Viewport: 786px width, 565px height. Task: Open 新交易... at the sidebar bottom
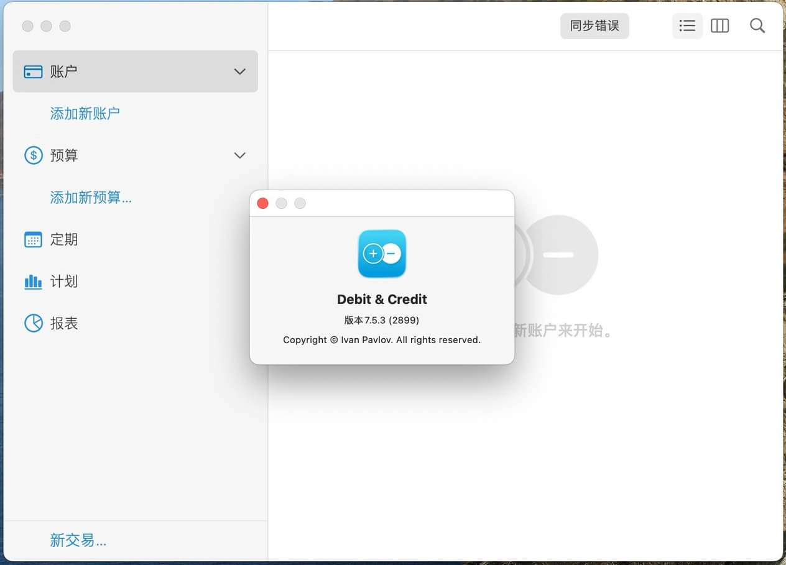click(78, 541)
